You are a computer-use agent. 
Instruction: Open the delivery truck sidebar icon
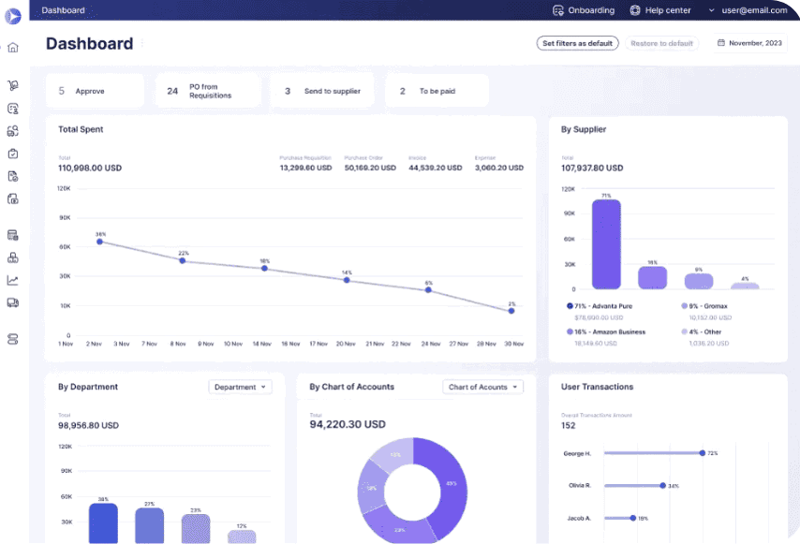[13, 302]
